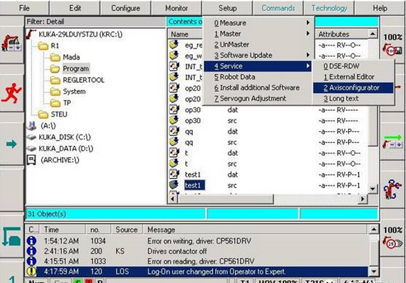This screenshot has height=283, width=406.
Task: Open the Setup menu
Action: (x=228, y=8)
